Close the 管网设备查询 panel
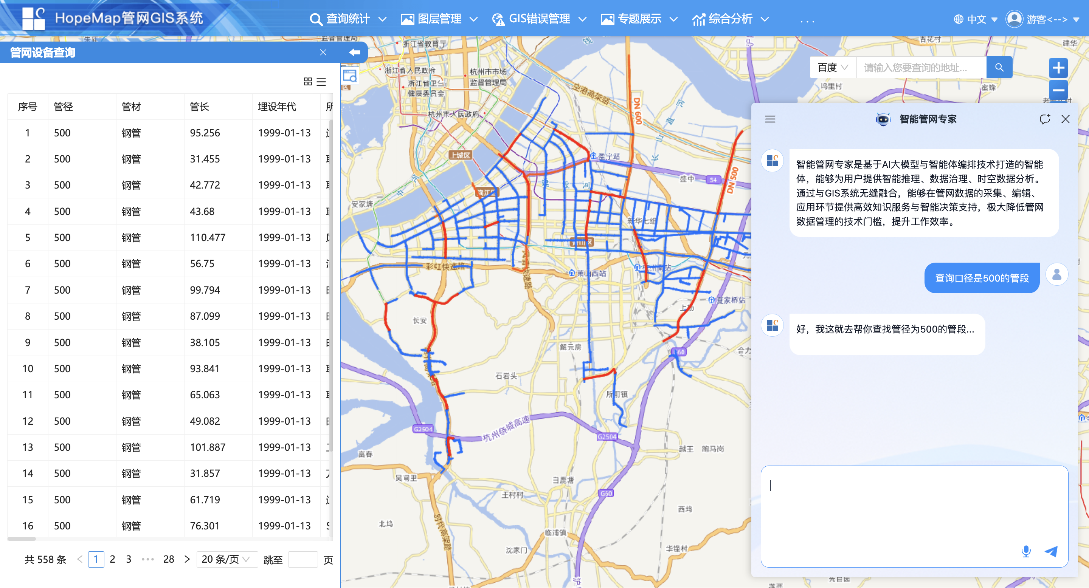1089x588 pixels. pos(323,53)
